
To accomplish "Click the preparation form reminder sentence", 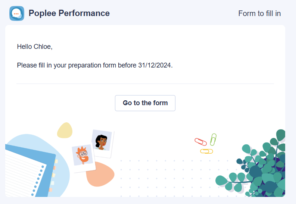I will [95, 65].
